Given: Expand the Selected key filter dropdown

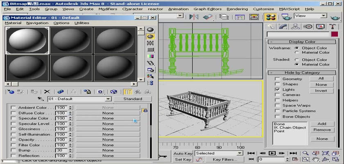Looking at the screenshot, I should pos(240,153).
